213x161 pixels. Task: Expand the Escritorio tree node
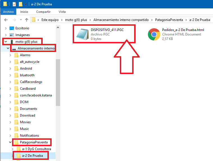[6, 28]
